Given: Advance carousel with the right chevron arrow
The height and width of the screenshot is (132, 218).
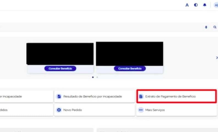Looking at the screenshot, I should (217, 58).
